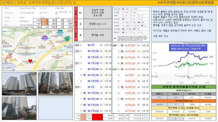Open the top-left apartment tower photo
This screenshot has width=218, height=122.
[19, 84]
